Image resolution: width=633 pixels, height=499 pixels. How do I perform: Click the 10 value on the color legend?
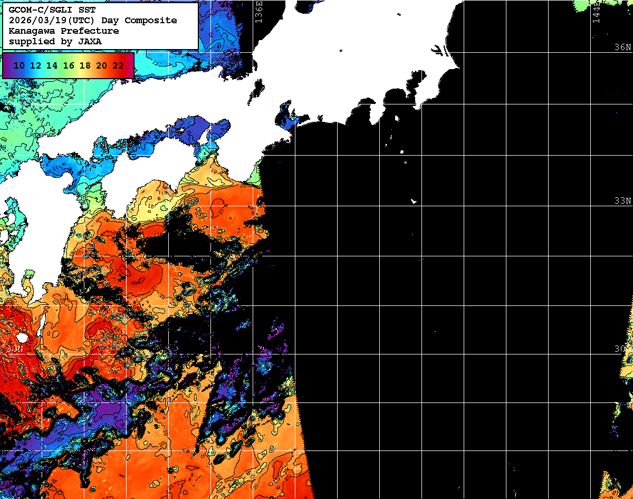[x=19, y=66]
